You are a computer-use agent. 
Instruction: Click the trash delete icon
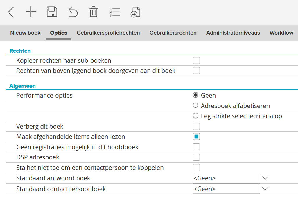(x=94, y=12)
